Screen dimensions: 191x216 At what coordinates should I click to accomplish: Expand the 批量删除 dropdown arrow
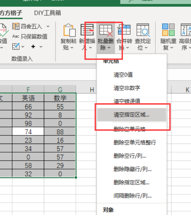tap(109, 48)
